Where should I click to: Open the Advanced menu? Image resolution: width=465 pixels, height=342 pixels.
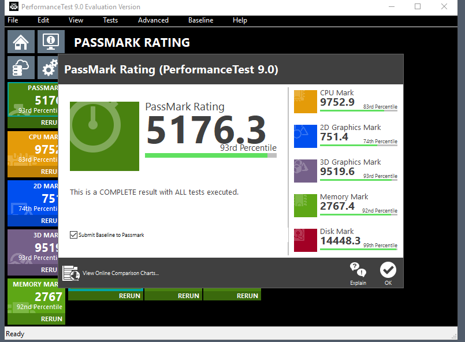(153, 20)
